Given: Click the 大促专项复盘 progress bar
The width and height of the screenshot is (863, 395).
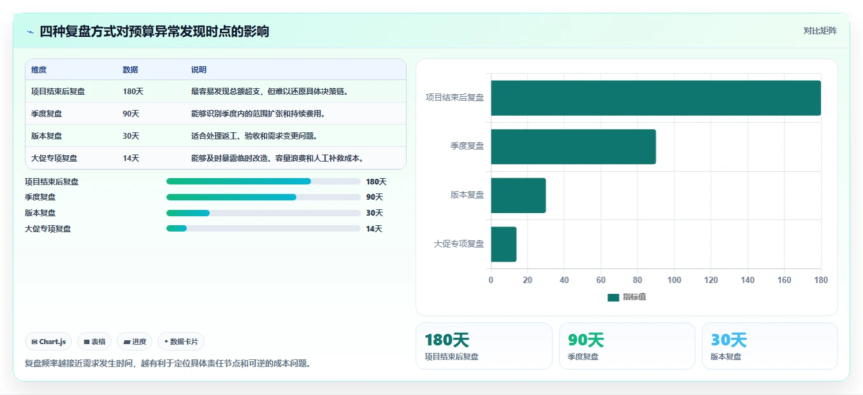Looking at the screenshot, I should 263,228.
